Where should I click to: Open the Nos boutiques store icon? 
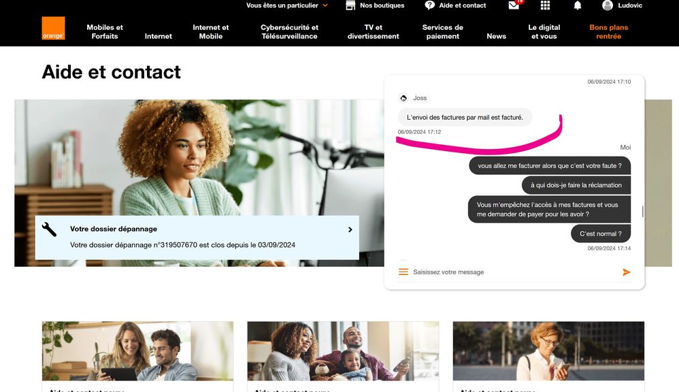point(350,5)
